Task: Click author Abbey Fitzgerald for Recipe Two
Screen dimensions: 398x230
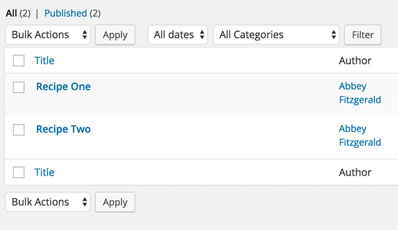Action: tap(359, 136)
